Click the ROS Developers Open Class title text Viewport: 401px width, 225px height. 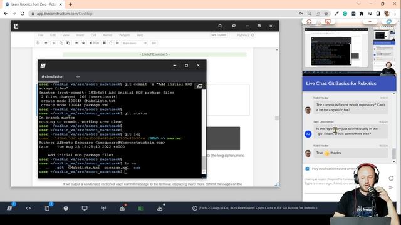258,208
